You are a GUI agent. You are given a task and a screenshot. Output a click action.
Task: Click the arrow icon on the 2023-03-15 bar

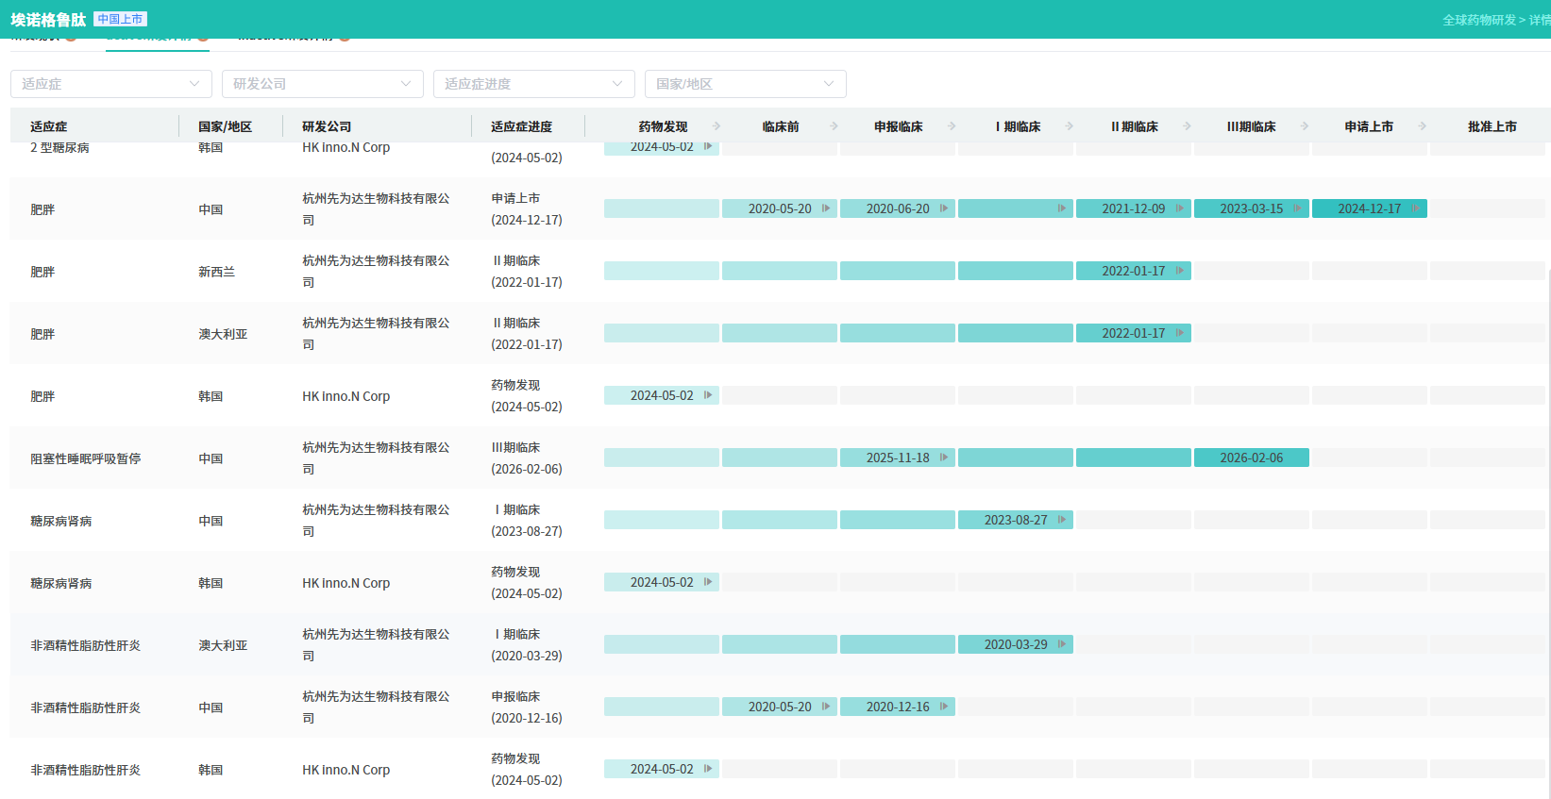(x=1297, y=208)
